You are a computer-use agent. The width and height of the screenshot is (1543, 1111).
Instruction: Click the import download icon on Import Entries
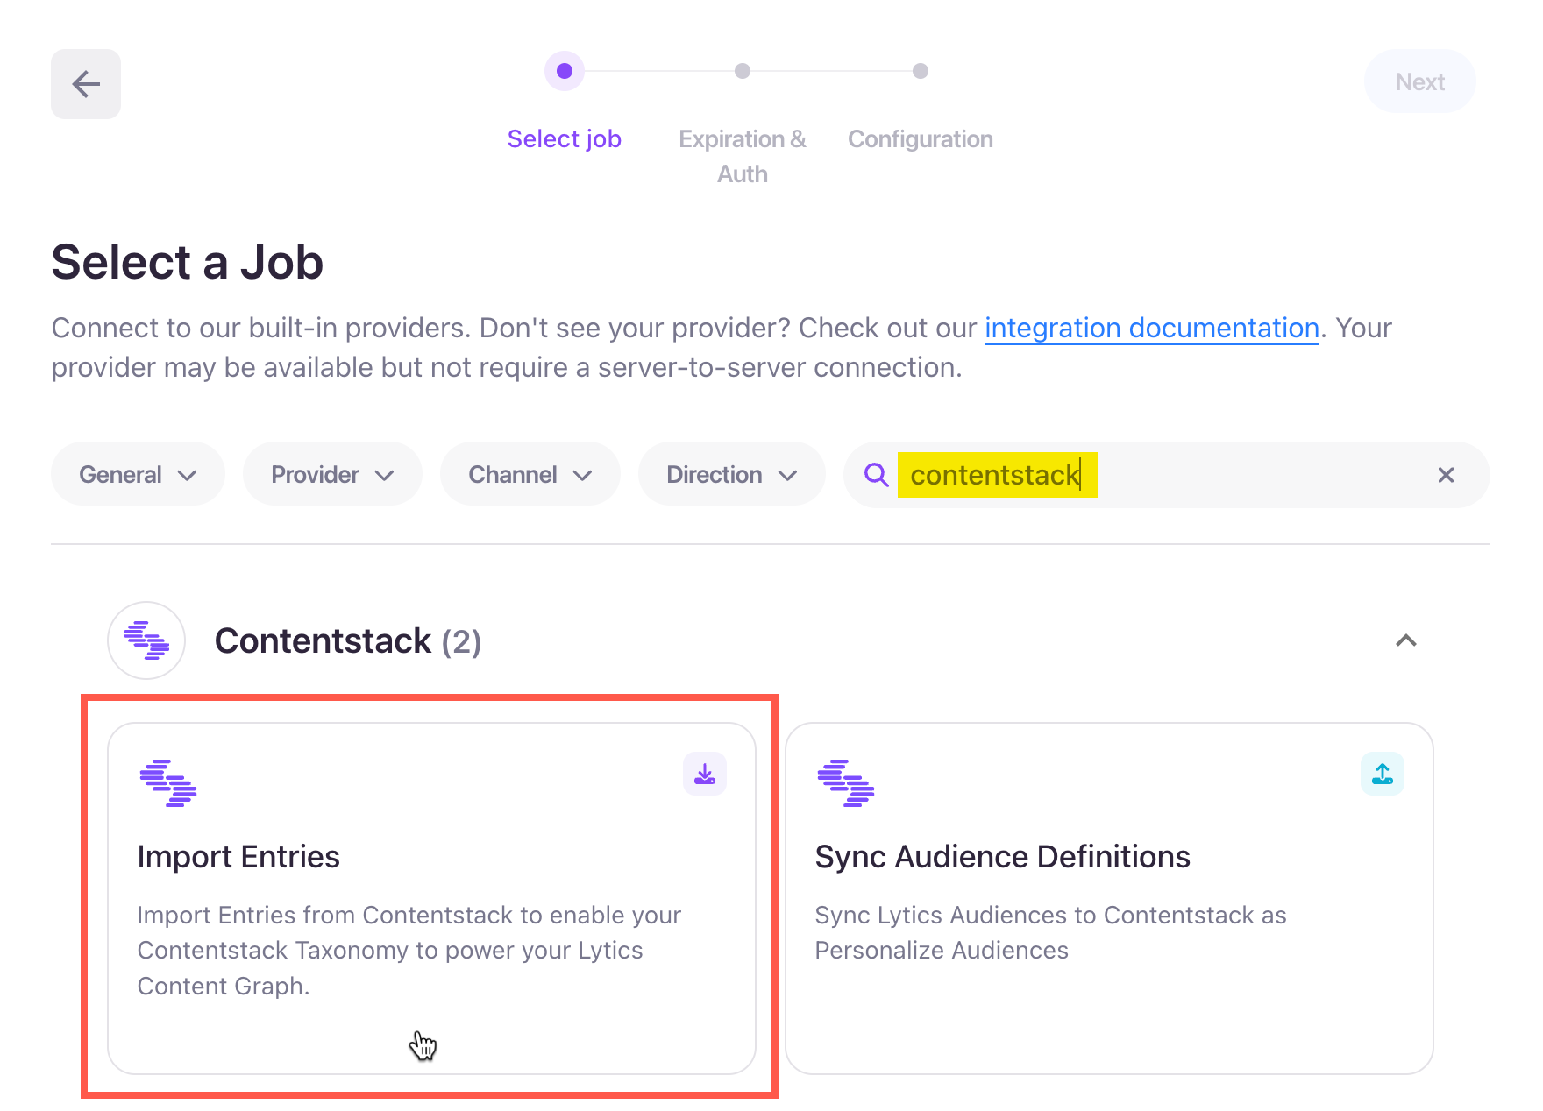705,774
